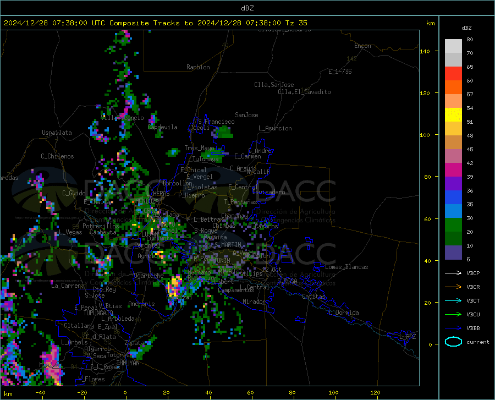
Task: Click the 'SanJose' place label
Action: pos(246,115)
